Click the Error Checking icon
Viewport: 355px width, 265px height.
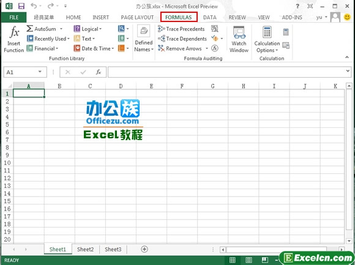click(215, 39)
